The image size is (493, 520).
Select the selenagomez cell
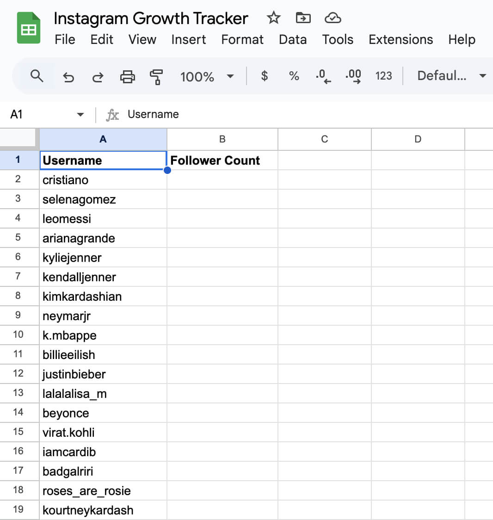(103, 199)
